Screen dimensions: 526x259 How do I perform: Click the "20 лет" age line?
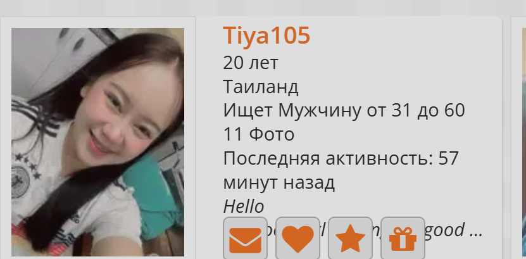tap(251, 63)
